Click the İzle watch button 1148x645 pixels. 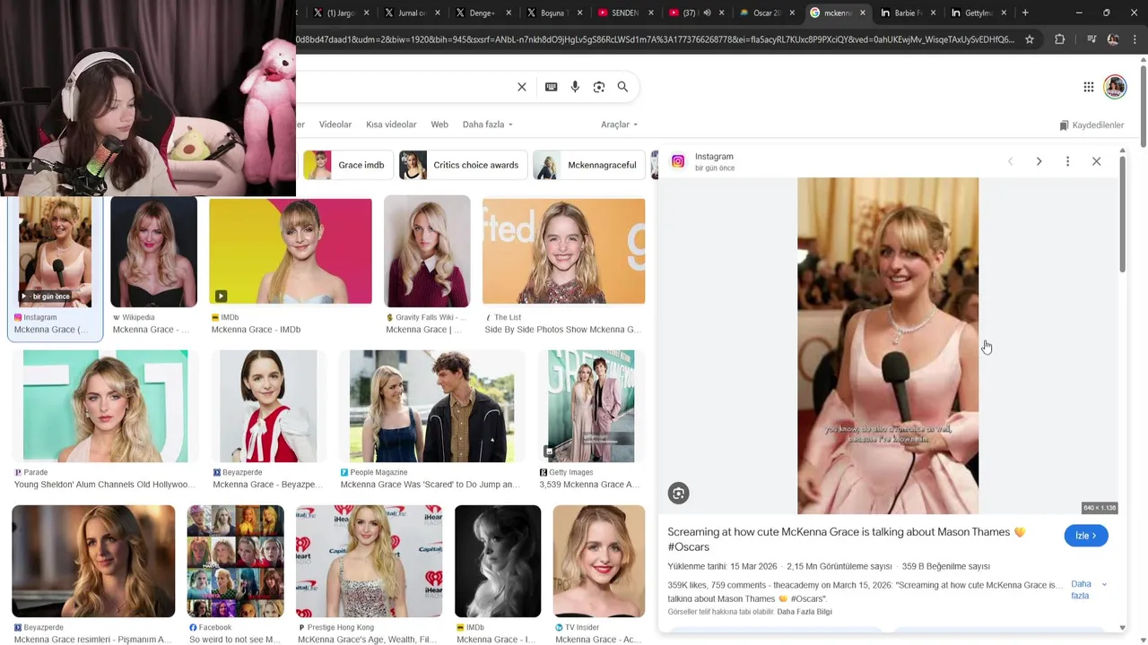pos(1086,536)
